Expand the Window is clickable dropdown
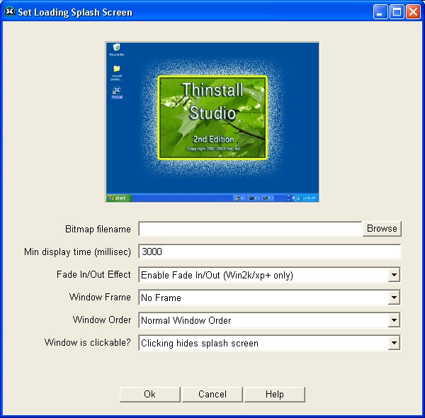 269,343
